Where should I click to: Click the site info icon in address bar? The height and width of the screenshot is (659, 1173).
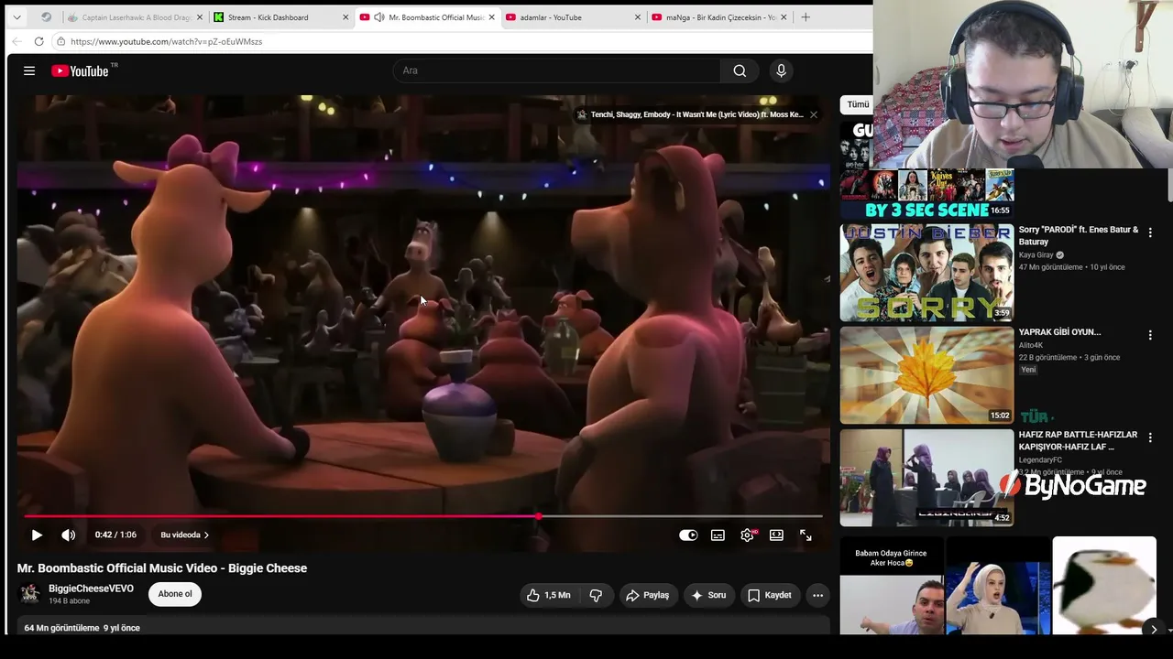point(60,41)
